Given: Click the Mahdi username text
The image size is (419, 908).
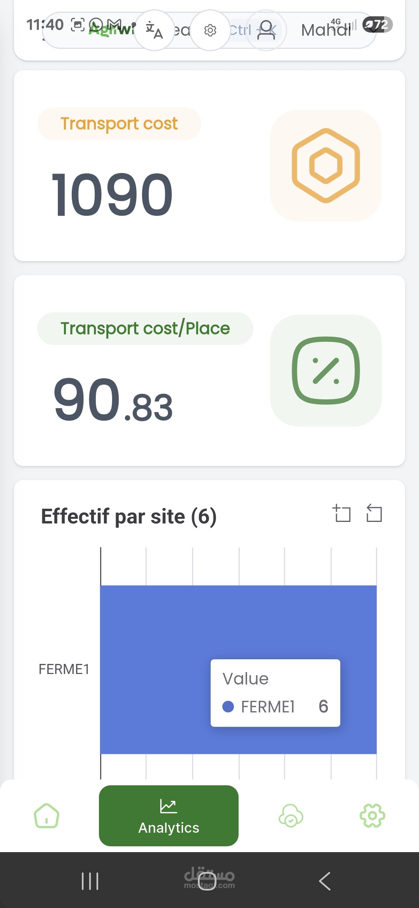Looking at the screenshot, I should [x=326, y=30].
